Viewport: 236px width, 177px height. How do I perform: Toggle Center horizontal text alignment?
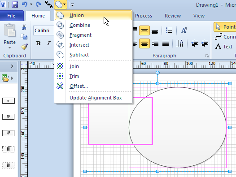pos(144,43)
